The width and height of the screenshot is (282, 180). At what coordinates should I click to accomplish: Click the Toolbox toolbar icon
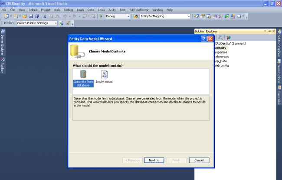(214, 16)
